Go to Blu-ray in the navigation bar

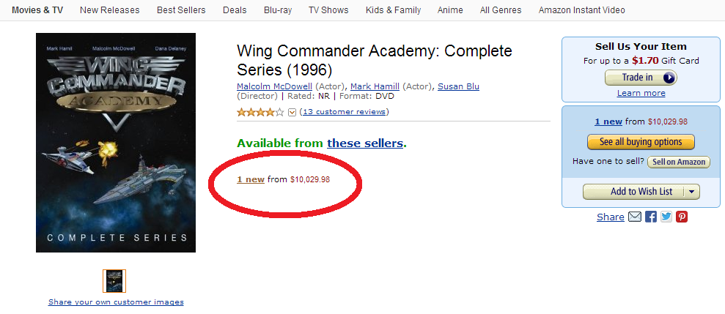(x=276, y=10)
